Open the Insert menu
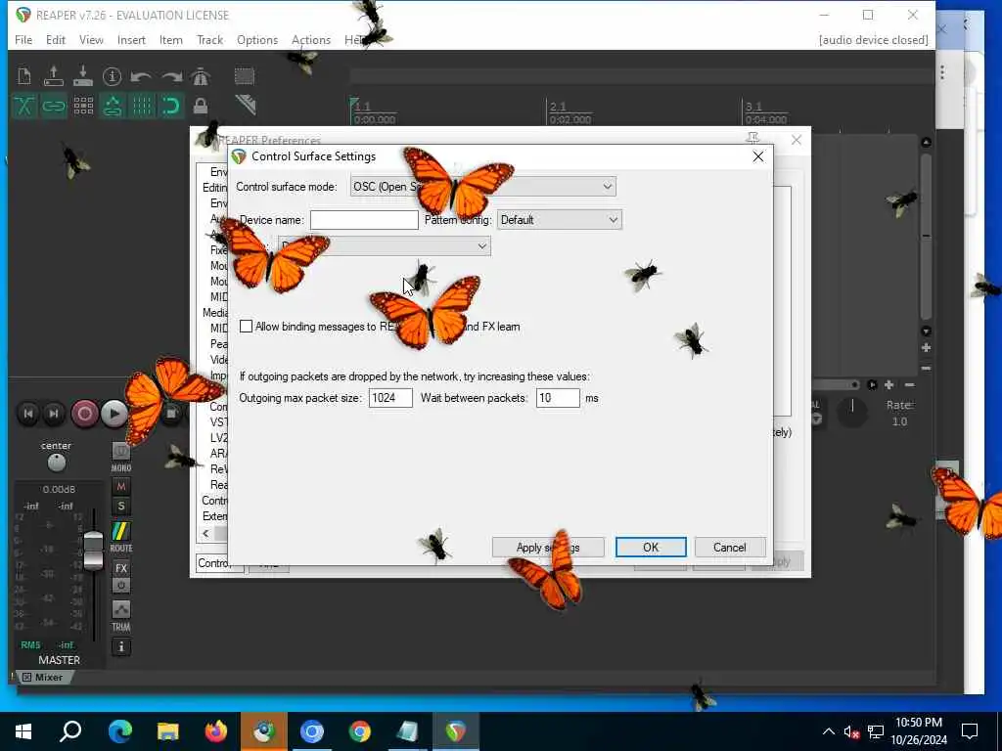 click(131, 39)
